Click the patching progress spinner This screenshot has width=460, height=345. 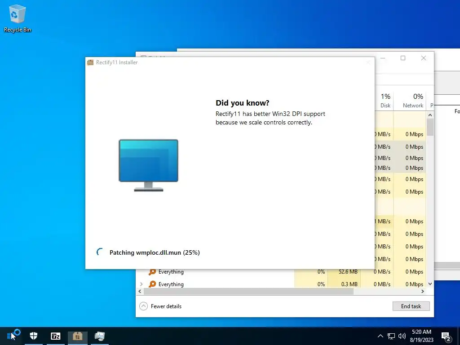point(100,252)
